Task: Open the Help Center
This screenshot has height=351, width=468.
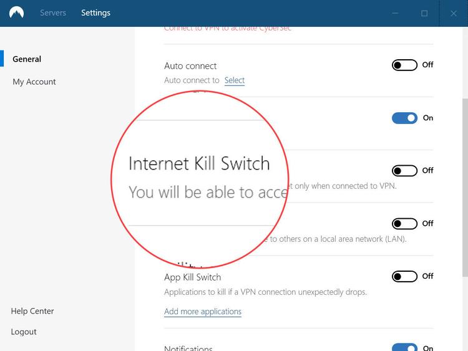Action: pos(32,311)
